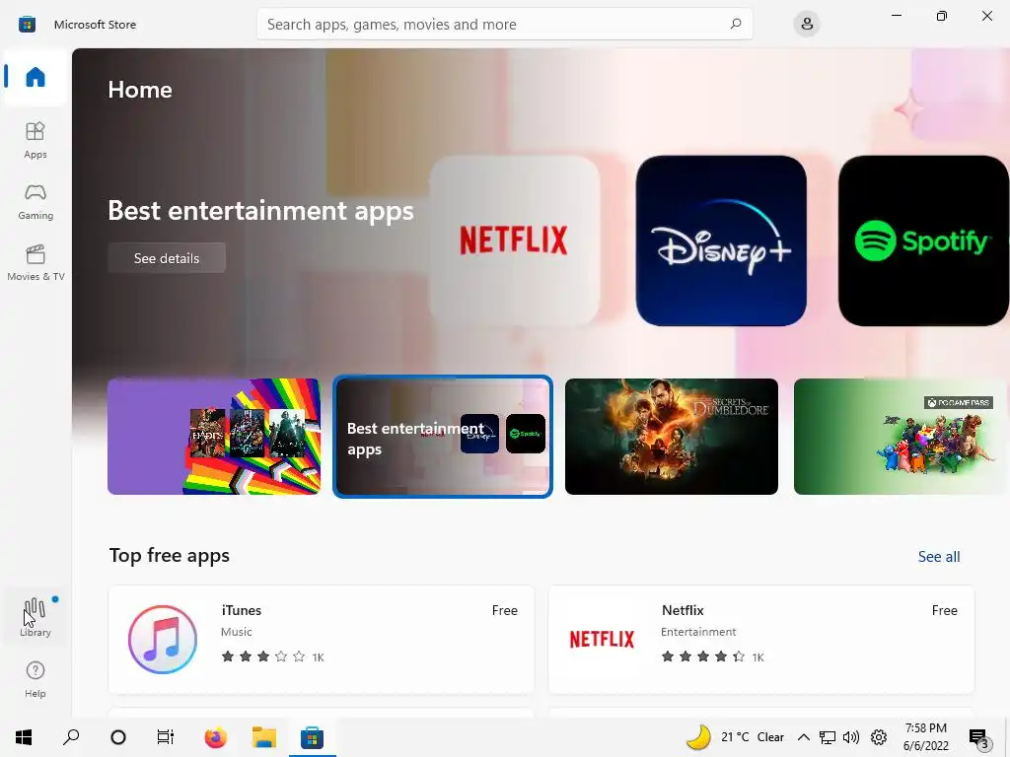Open the iTunes app icon
This screenshot has height=757, width=1010.
163,639
